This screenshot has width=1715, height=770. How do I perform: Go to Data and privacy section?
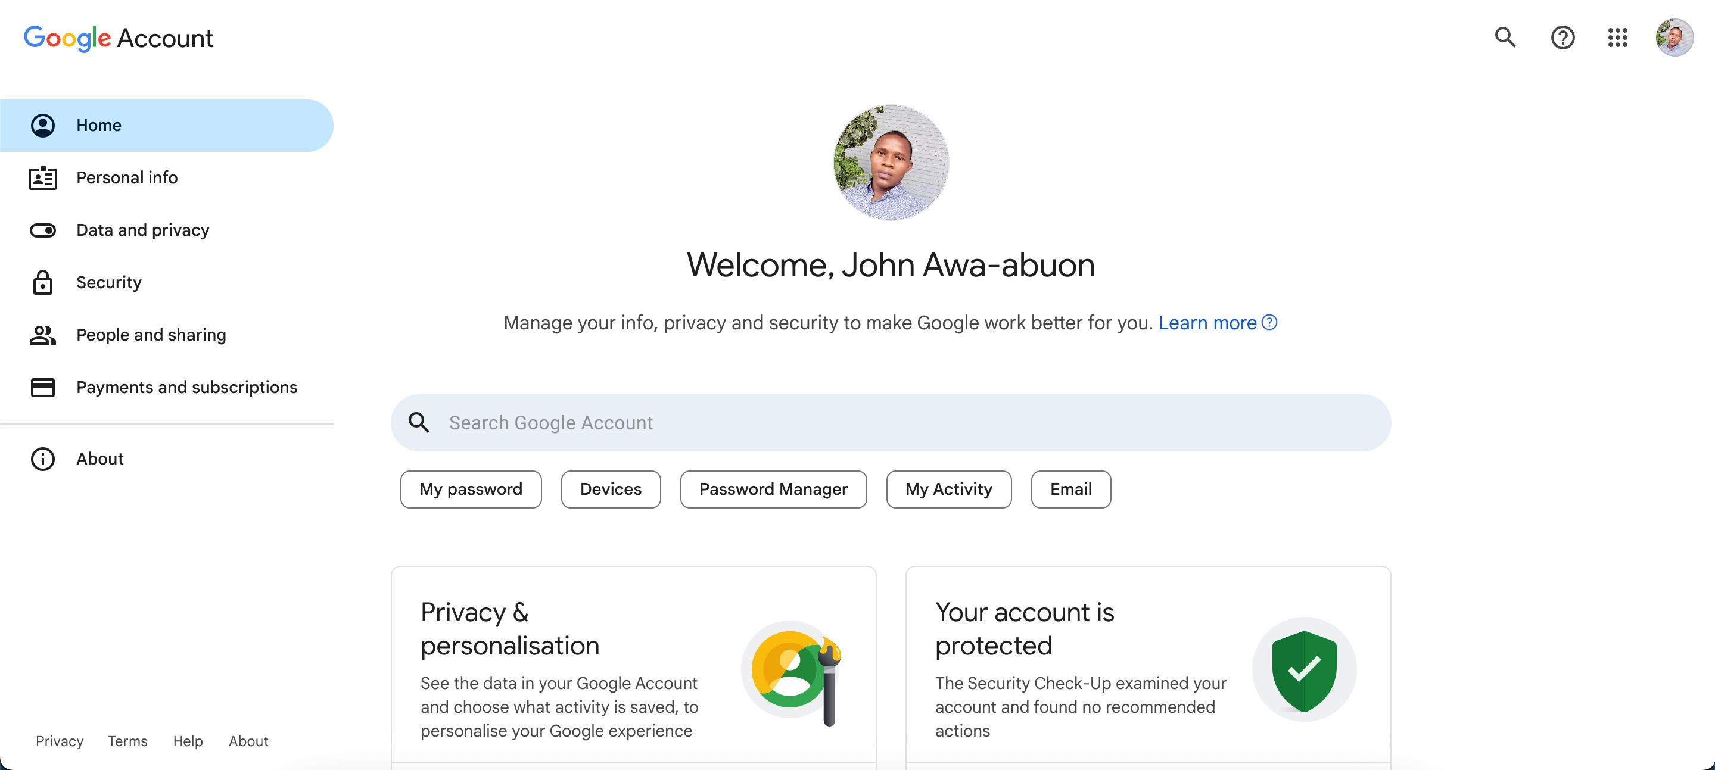pyautogui.click(x=142, y=230)
